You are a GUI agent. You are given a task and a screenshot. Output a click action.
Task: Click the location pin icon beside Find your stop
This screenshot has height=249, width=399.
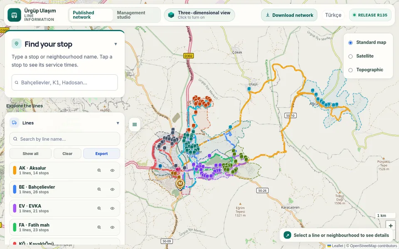17,44
